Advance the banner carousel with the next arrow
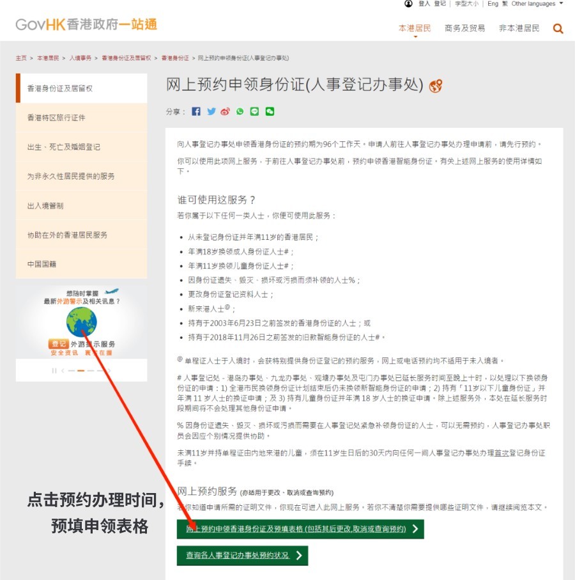Viewport: 575px width, 580px height. [x=109, y=371]
